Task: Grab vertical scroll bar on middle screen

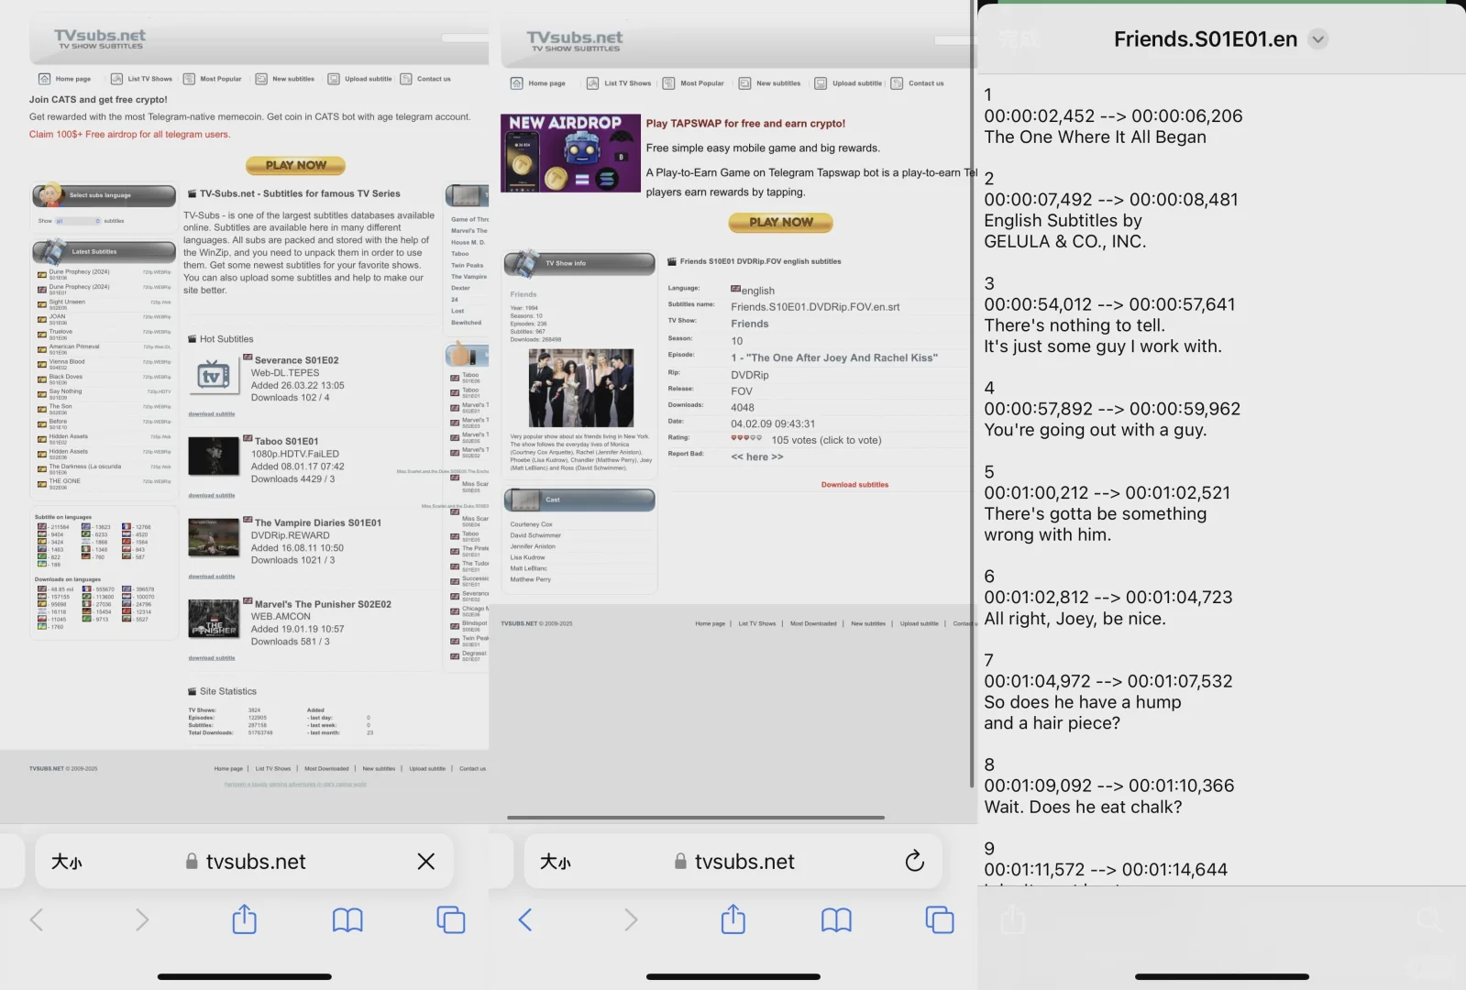Action: pyautogui.click(x=971, y=393)
